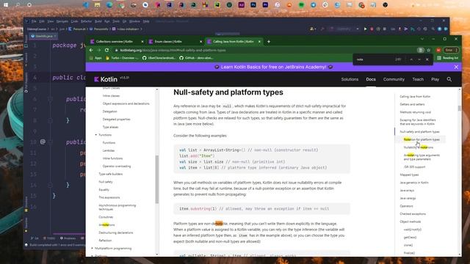Open the GitHub demo bookmark
This screenshot has height=264, width=470.
196,58
